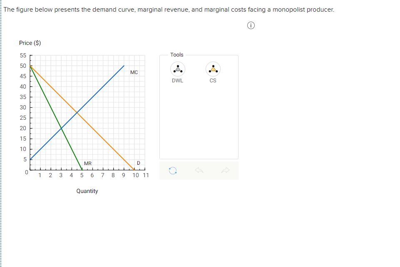Click the info circle icon
The image size is (400, 267).
point(251,25)
